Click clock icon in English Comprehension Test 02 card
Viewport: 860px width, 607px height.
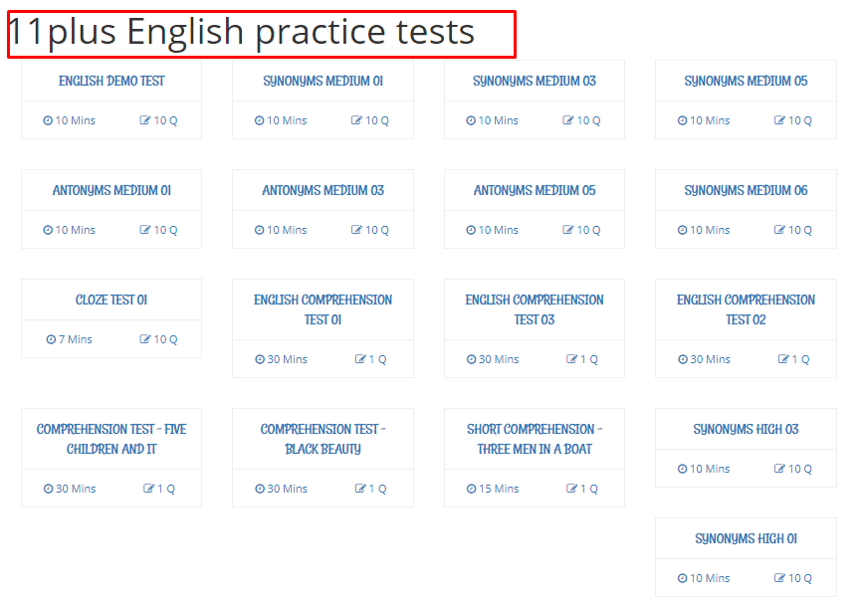(x=683, y=359)
